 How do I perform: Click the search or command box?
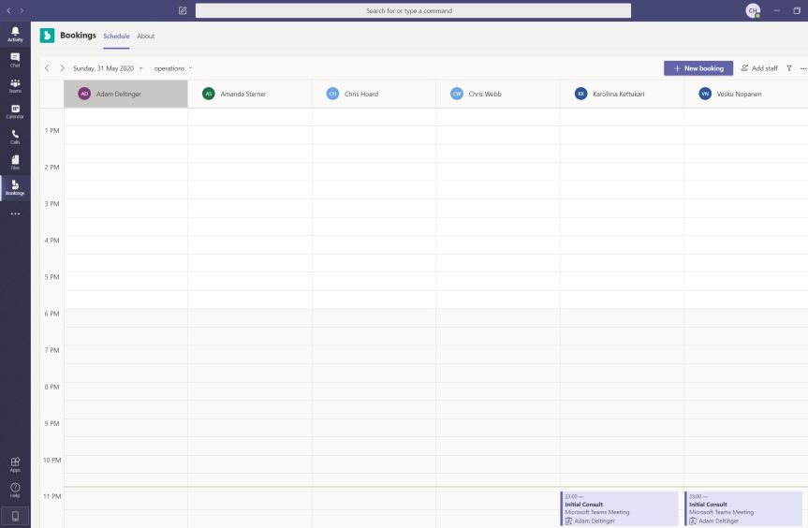pos(412,10)
